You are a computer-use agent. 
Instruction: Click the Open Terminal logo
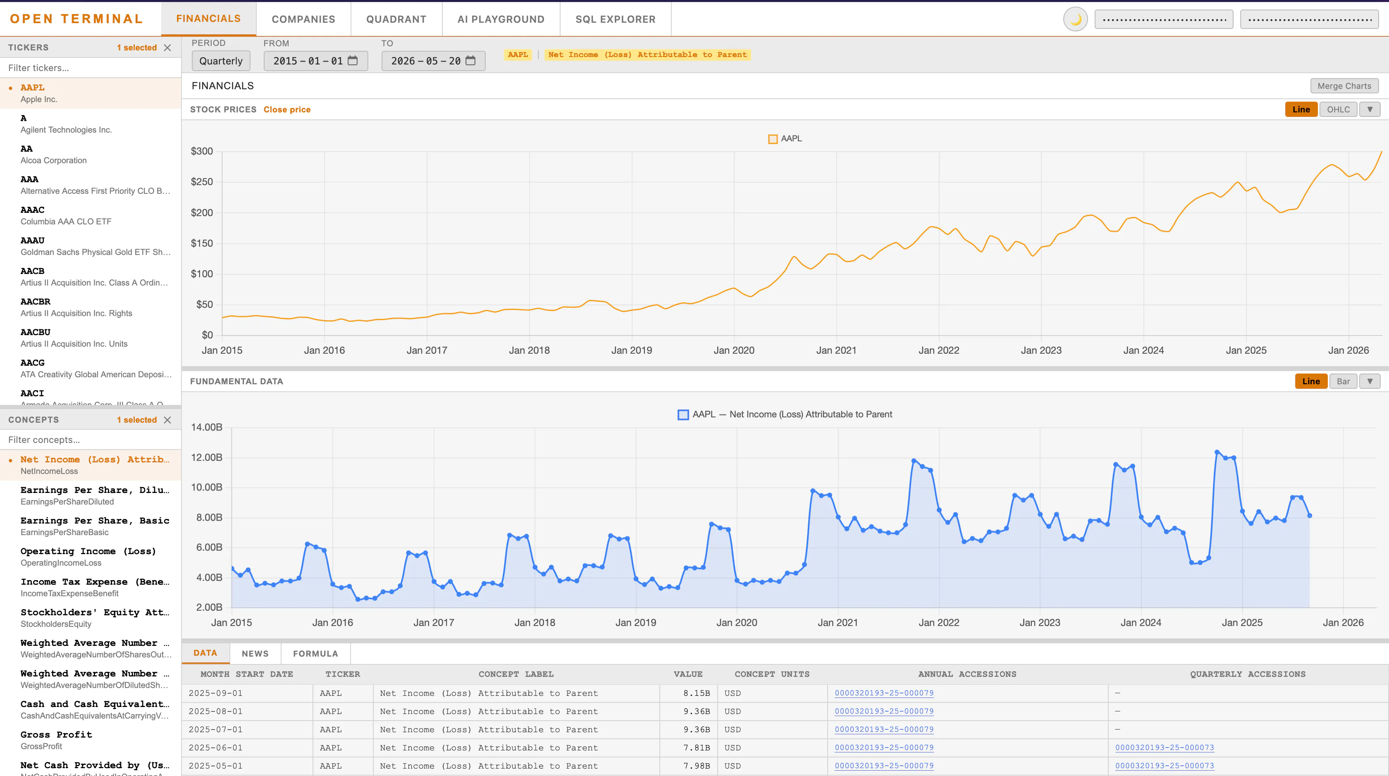tap(76, 19)
